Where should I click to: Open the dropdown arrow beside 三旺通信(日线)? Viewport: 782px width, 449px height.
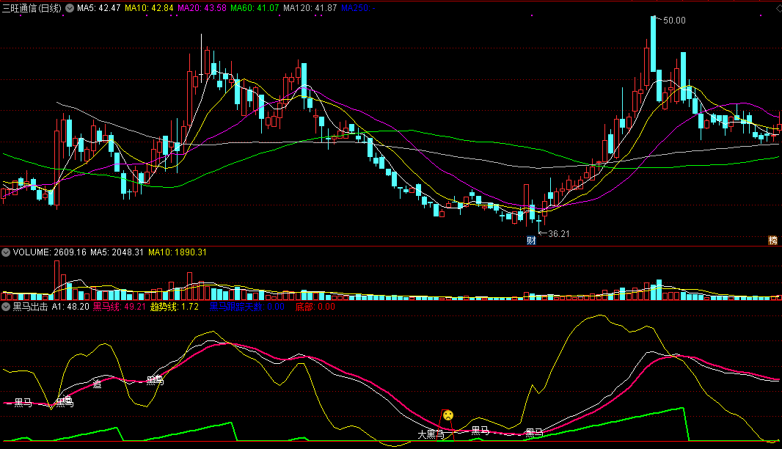(x=70, y=8)
